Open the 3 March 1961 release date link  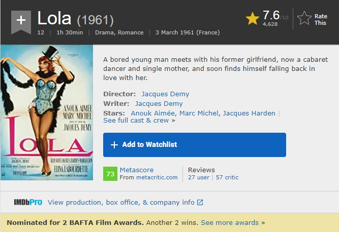pyautogui.click(x=188, y=33)
